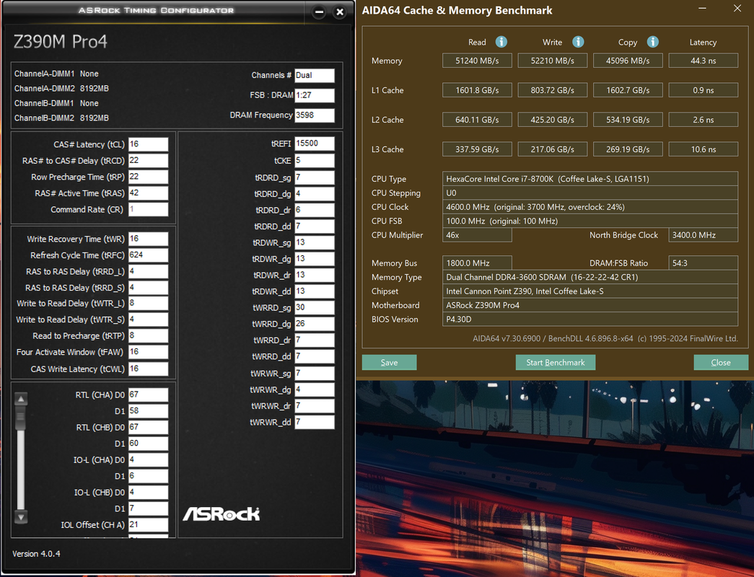This screenshot has height=577, width=754.
Task: Save the benchmark results
Action: pos(389,362)
